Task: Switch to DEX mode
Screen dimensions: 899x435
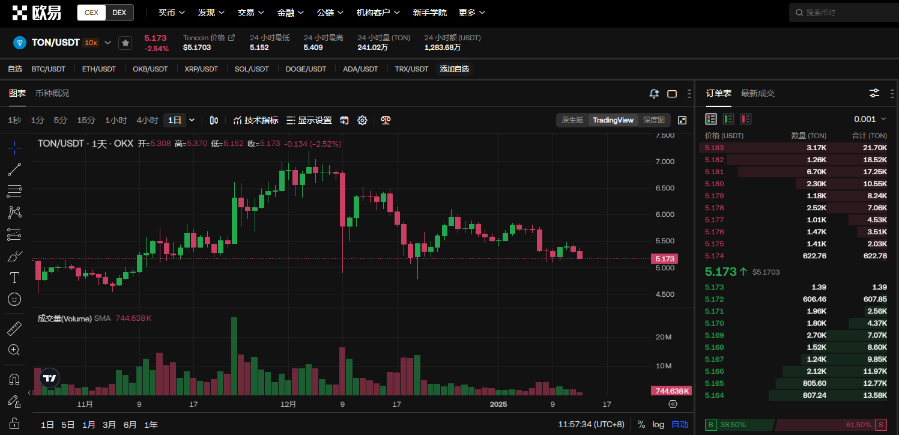Action: point(120,13)
